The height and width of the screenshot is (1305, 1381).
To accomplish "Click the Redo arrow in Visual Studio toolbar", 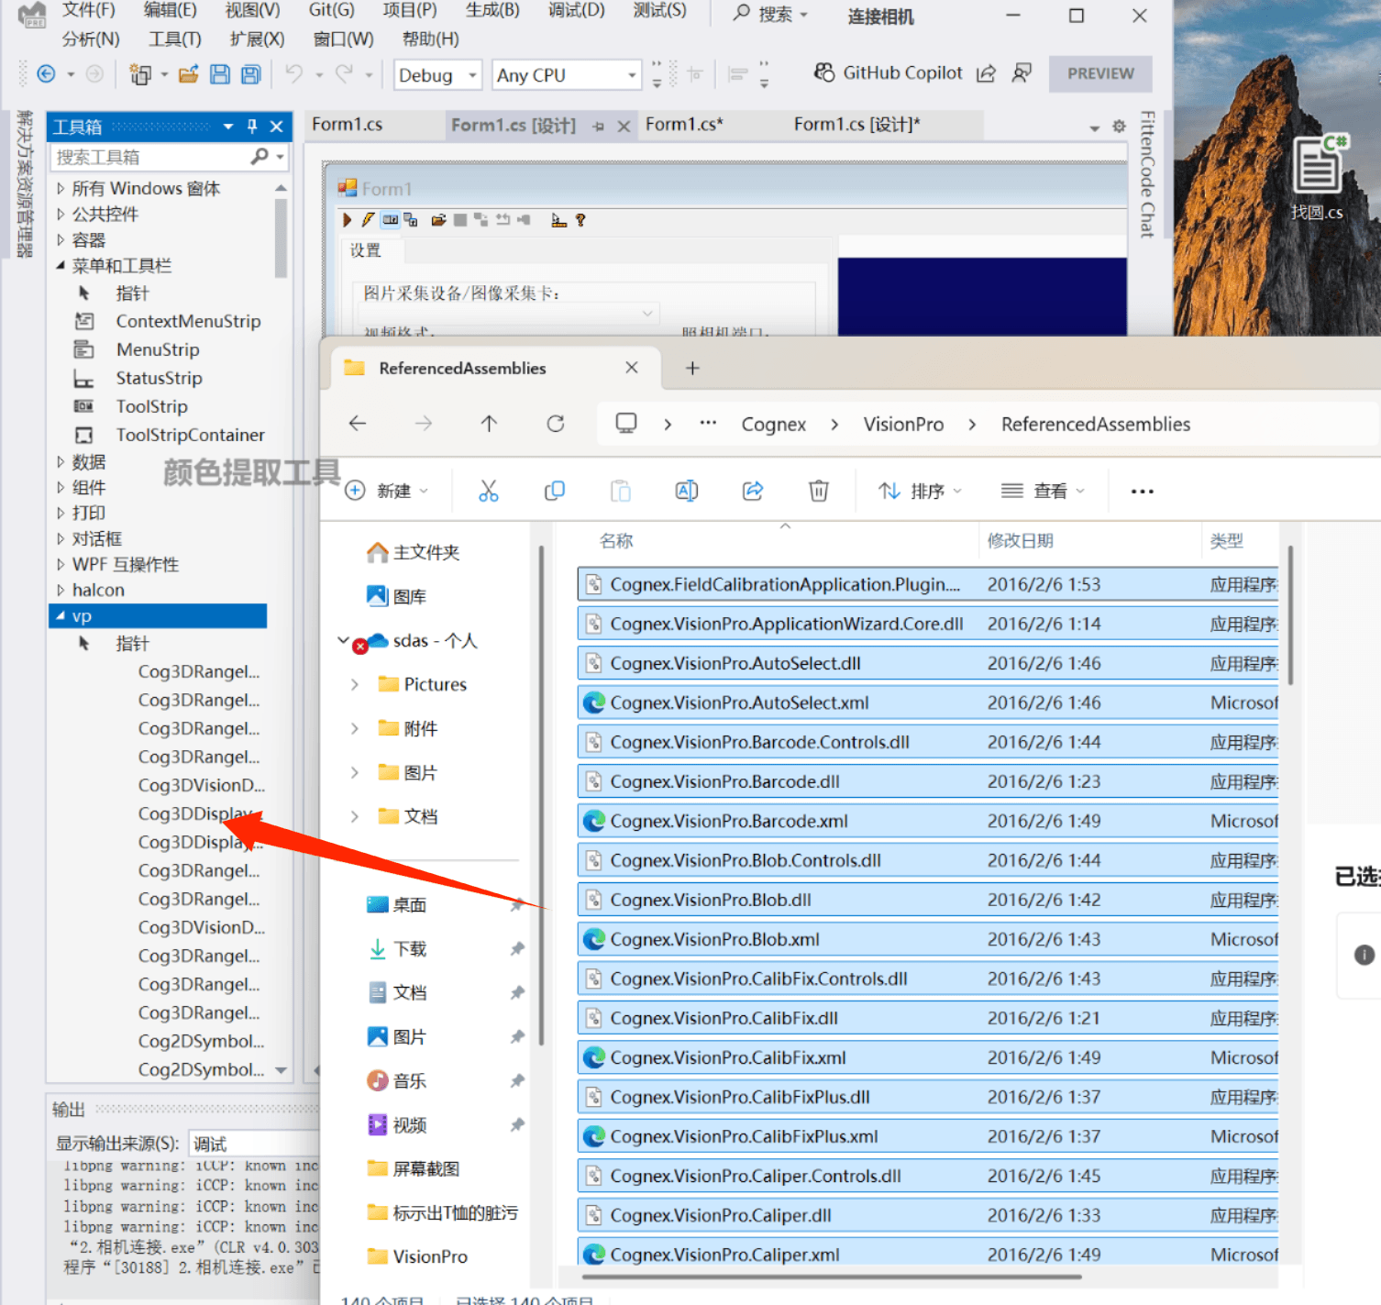I will click(x=344, y=73).
